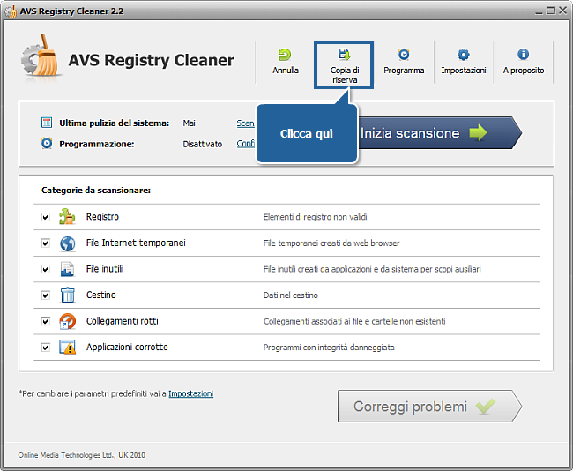
Task: Open the Programma scheduler icon
Action: point(404,55)
